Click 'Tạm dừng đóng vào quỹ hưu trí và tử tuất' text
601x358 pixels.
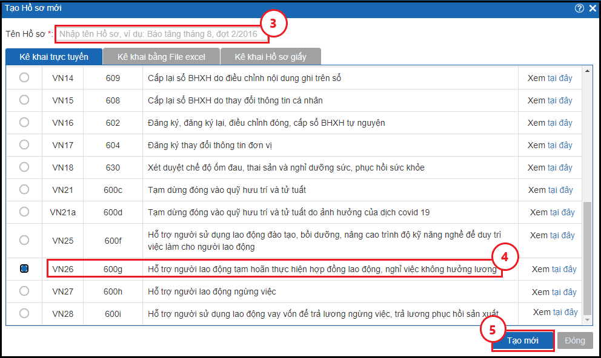(x=227, y=190)
